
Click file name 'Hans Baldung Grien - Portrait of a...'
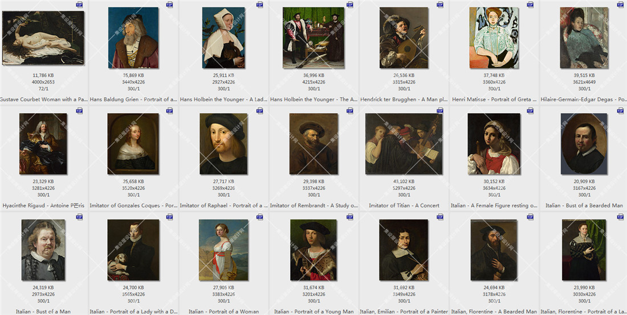point(133,100)
